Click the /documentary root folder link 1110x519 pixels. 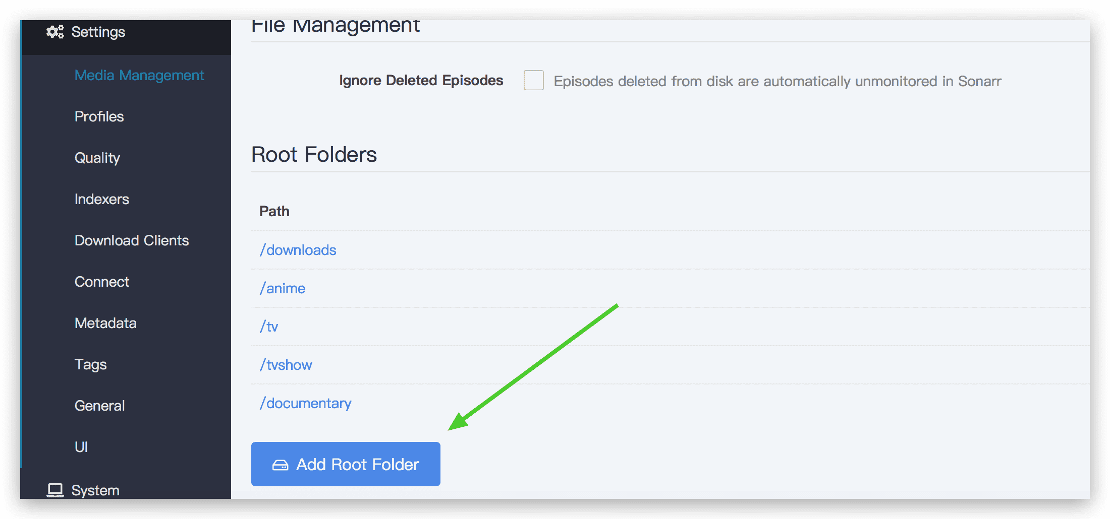click(x=305, y=403)
